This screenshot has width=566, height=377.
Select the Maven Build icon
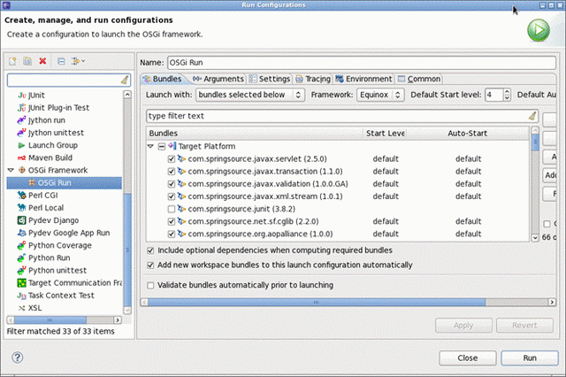21,158
